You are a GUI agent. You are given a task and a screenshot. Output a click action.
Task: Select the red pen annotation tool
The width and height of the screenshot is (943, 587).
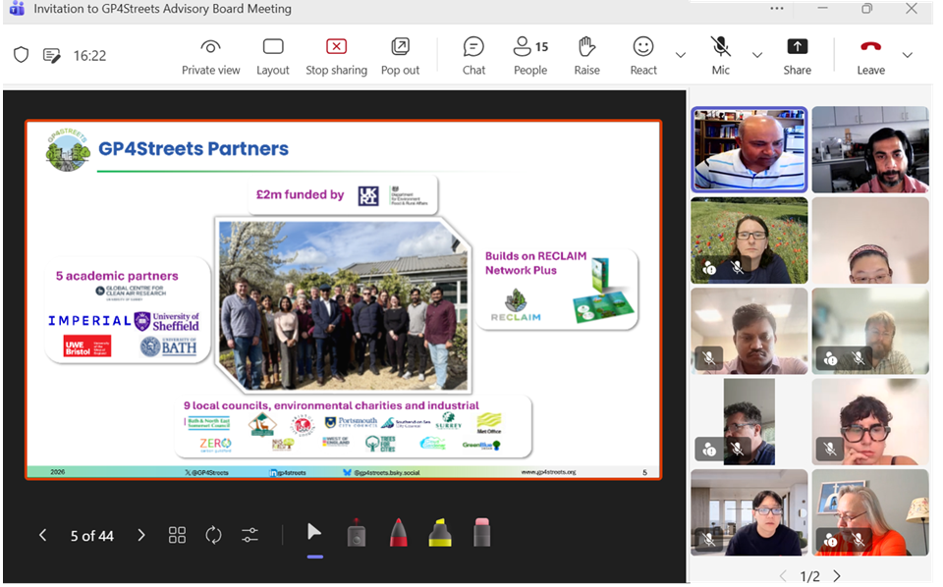pos(398,533)
